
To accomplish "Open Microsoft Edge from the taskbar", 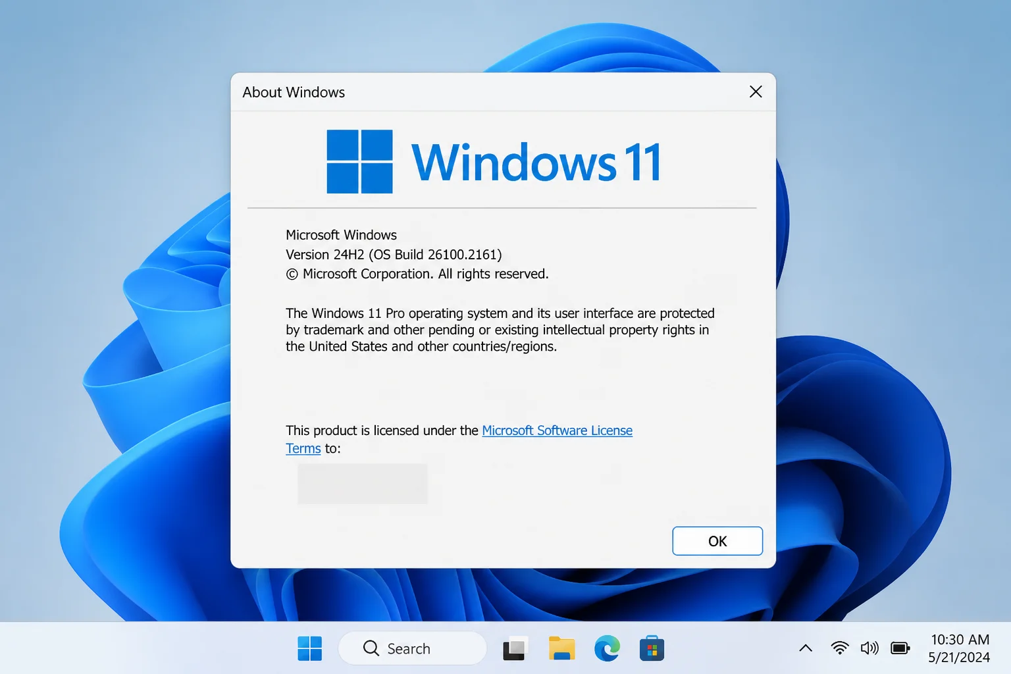I will pyautogui.click(x=607, y=648).
